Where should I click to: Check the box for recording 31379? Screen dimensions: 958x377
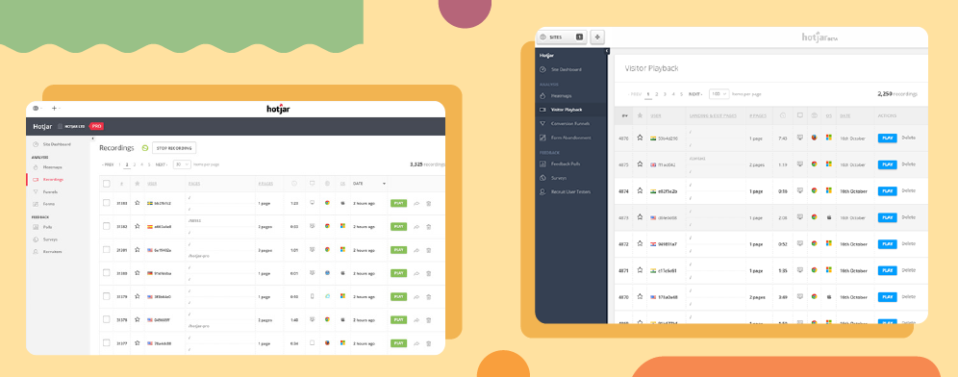click(107, 296)
